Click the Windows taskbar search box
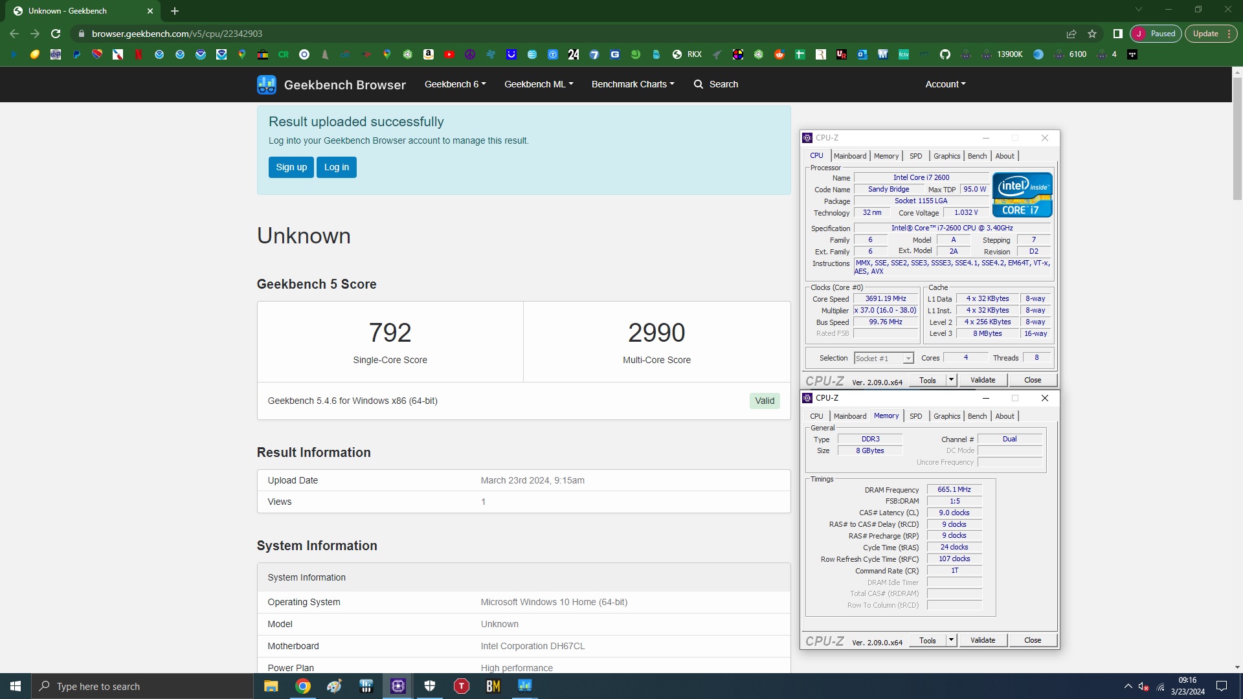The height and width of the screenshot is (699, 1243). [142, 686]
